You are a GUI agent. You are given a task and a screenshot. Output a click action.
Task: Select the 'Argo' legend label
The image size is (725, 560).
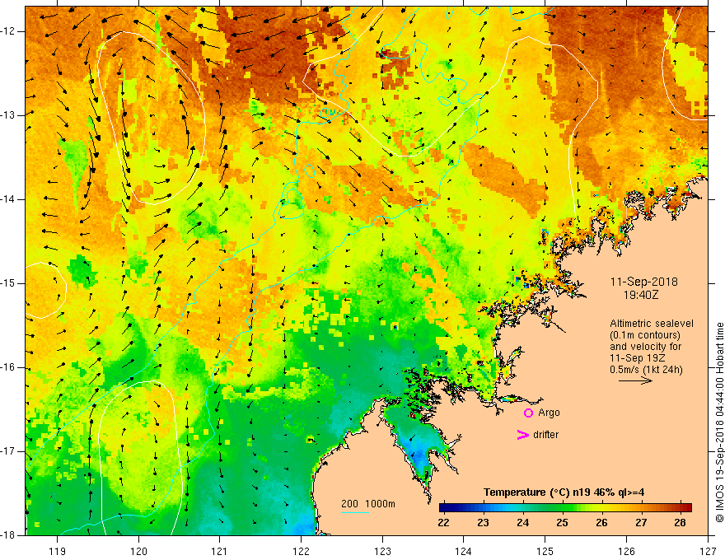(x=549, y=413)
